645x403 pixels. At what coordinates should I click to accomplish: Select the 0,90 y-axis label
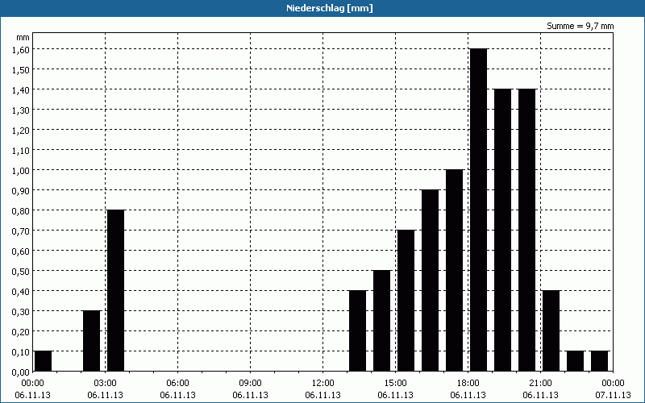click(x=21, y=190)
